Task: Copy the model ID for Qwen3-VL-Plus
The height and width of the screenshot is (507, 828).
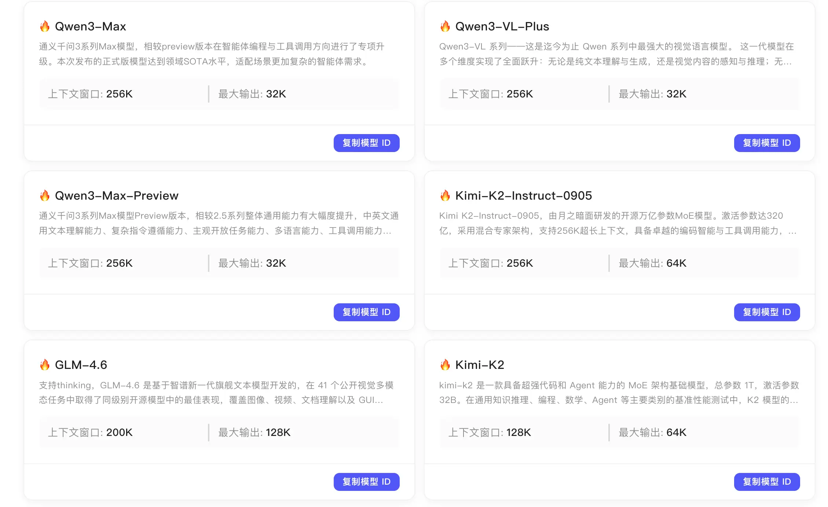Action: coord(767,143)
